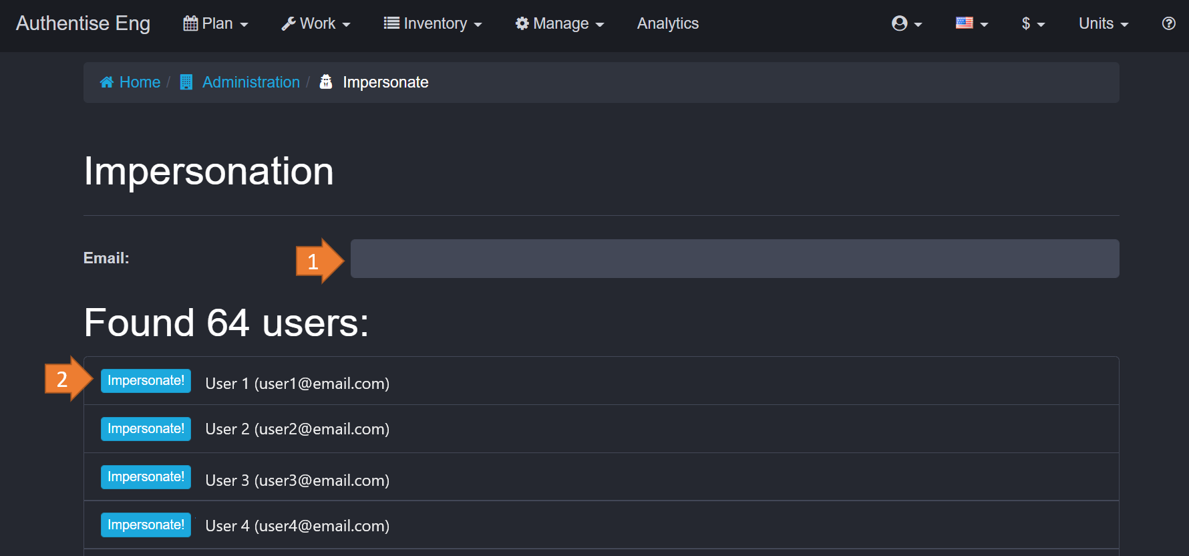
Task: Click the Authentise Eng brand title
Action: tap(83, 23)
